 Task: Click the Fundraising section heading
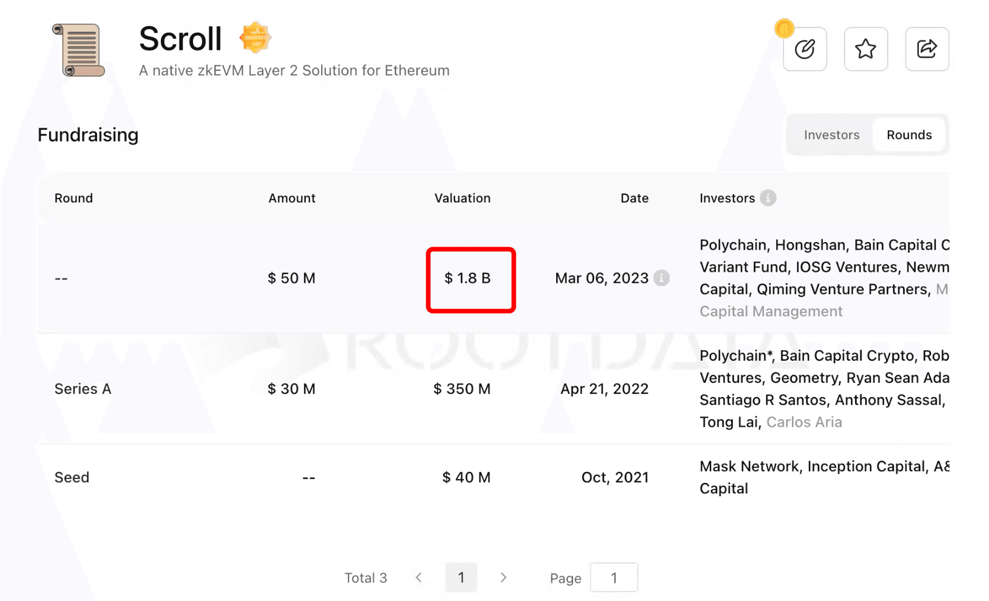point(88,135)
